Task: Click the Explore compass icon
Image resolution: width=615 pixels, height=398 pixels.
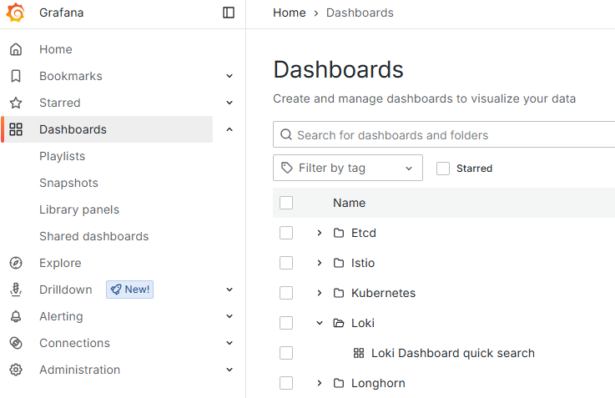Action: 16,263
